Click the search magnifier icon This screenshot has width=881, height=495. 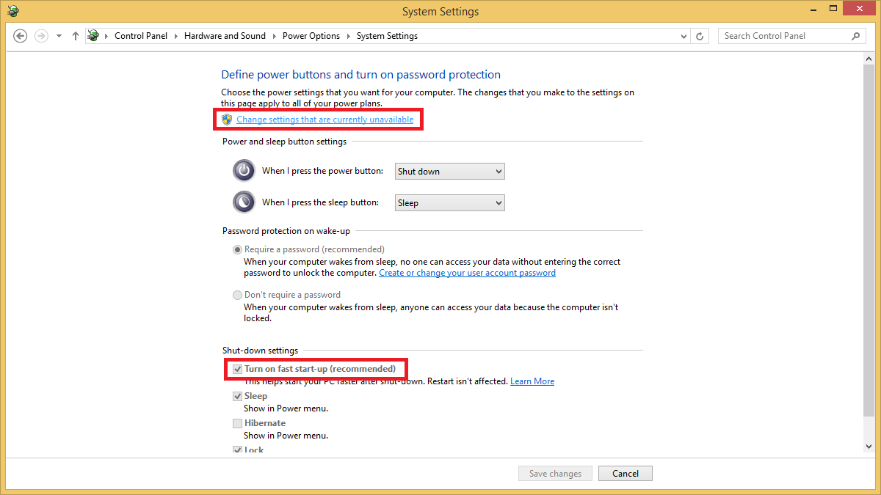tap(855, 35)
